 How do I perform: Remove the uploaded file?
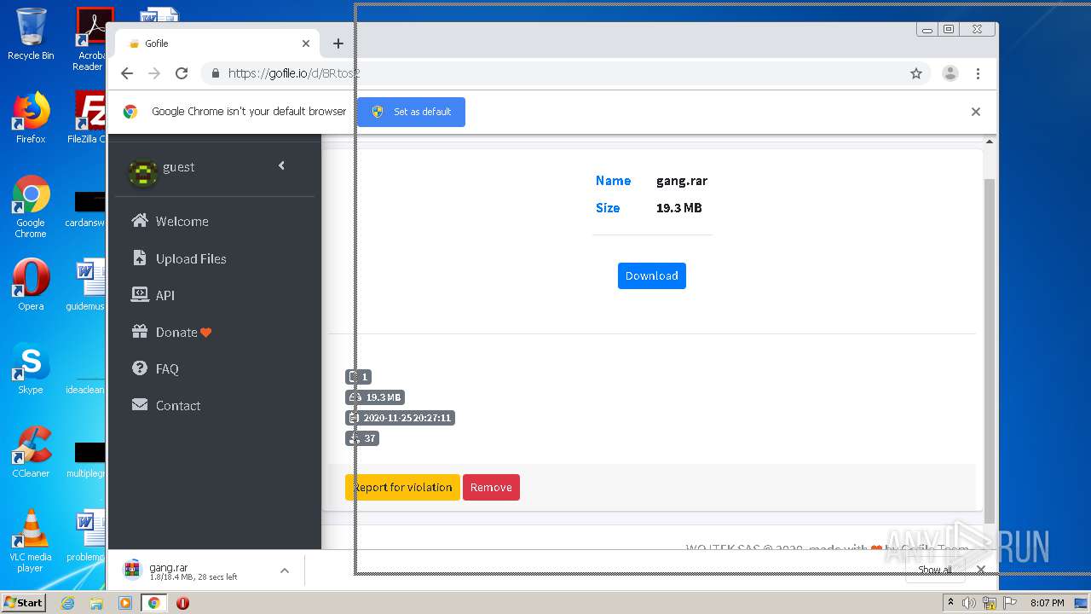tap(491, 487)
